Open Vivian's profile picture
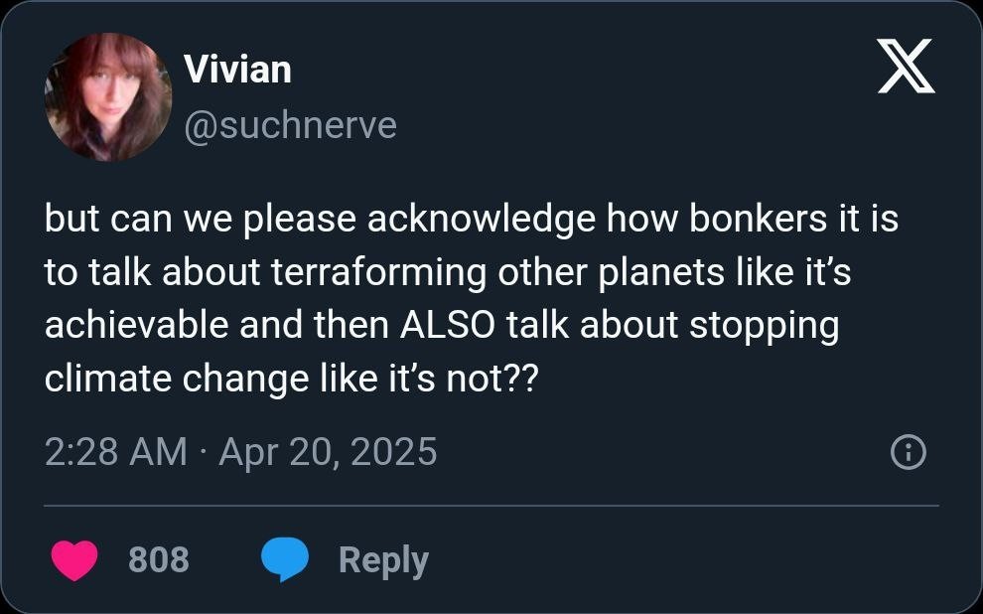The width and height of the screenshot is (983, 614). point(108,97)
